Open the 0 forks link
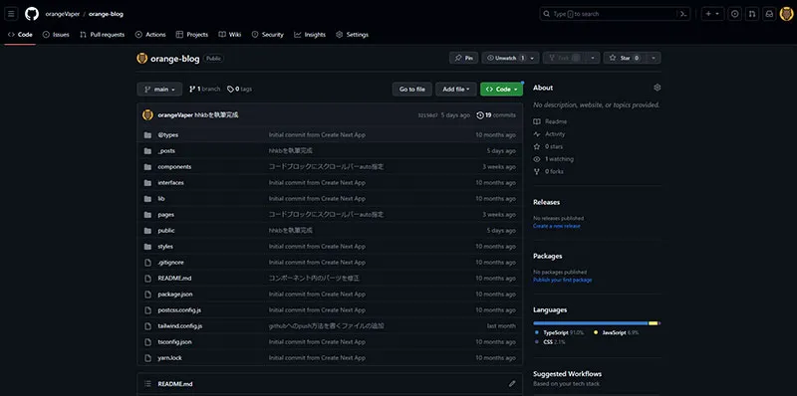Viewport: 797px width, 396px height. (x=548, y=171)
